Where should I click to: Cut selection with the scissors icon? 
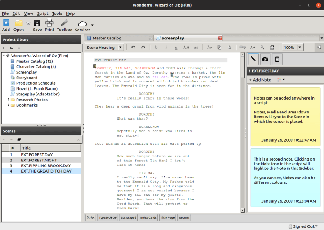pyautogui.click(x=209, y=48)
